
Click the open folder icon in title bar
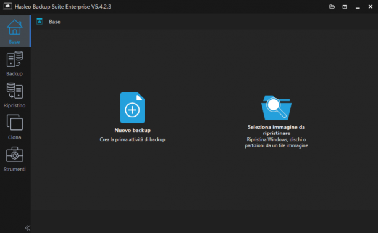pyautogui.click(x=332, y=7)
